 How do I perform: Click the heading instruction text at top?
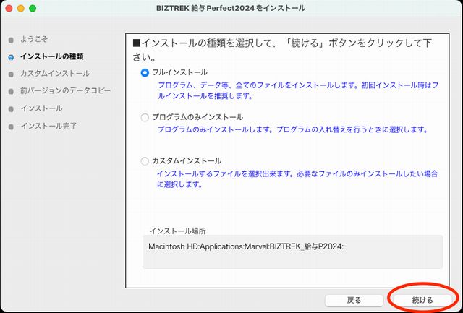coord(282,50)
